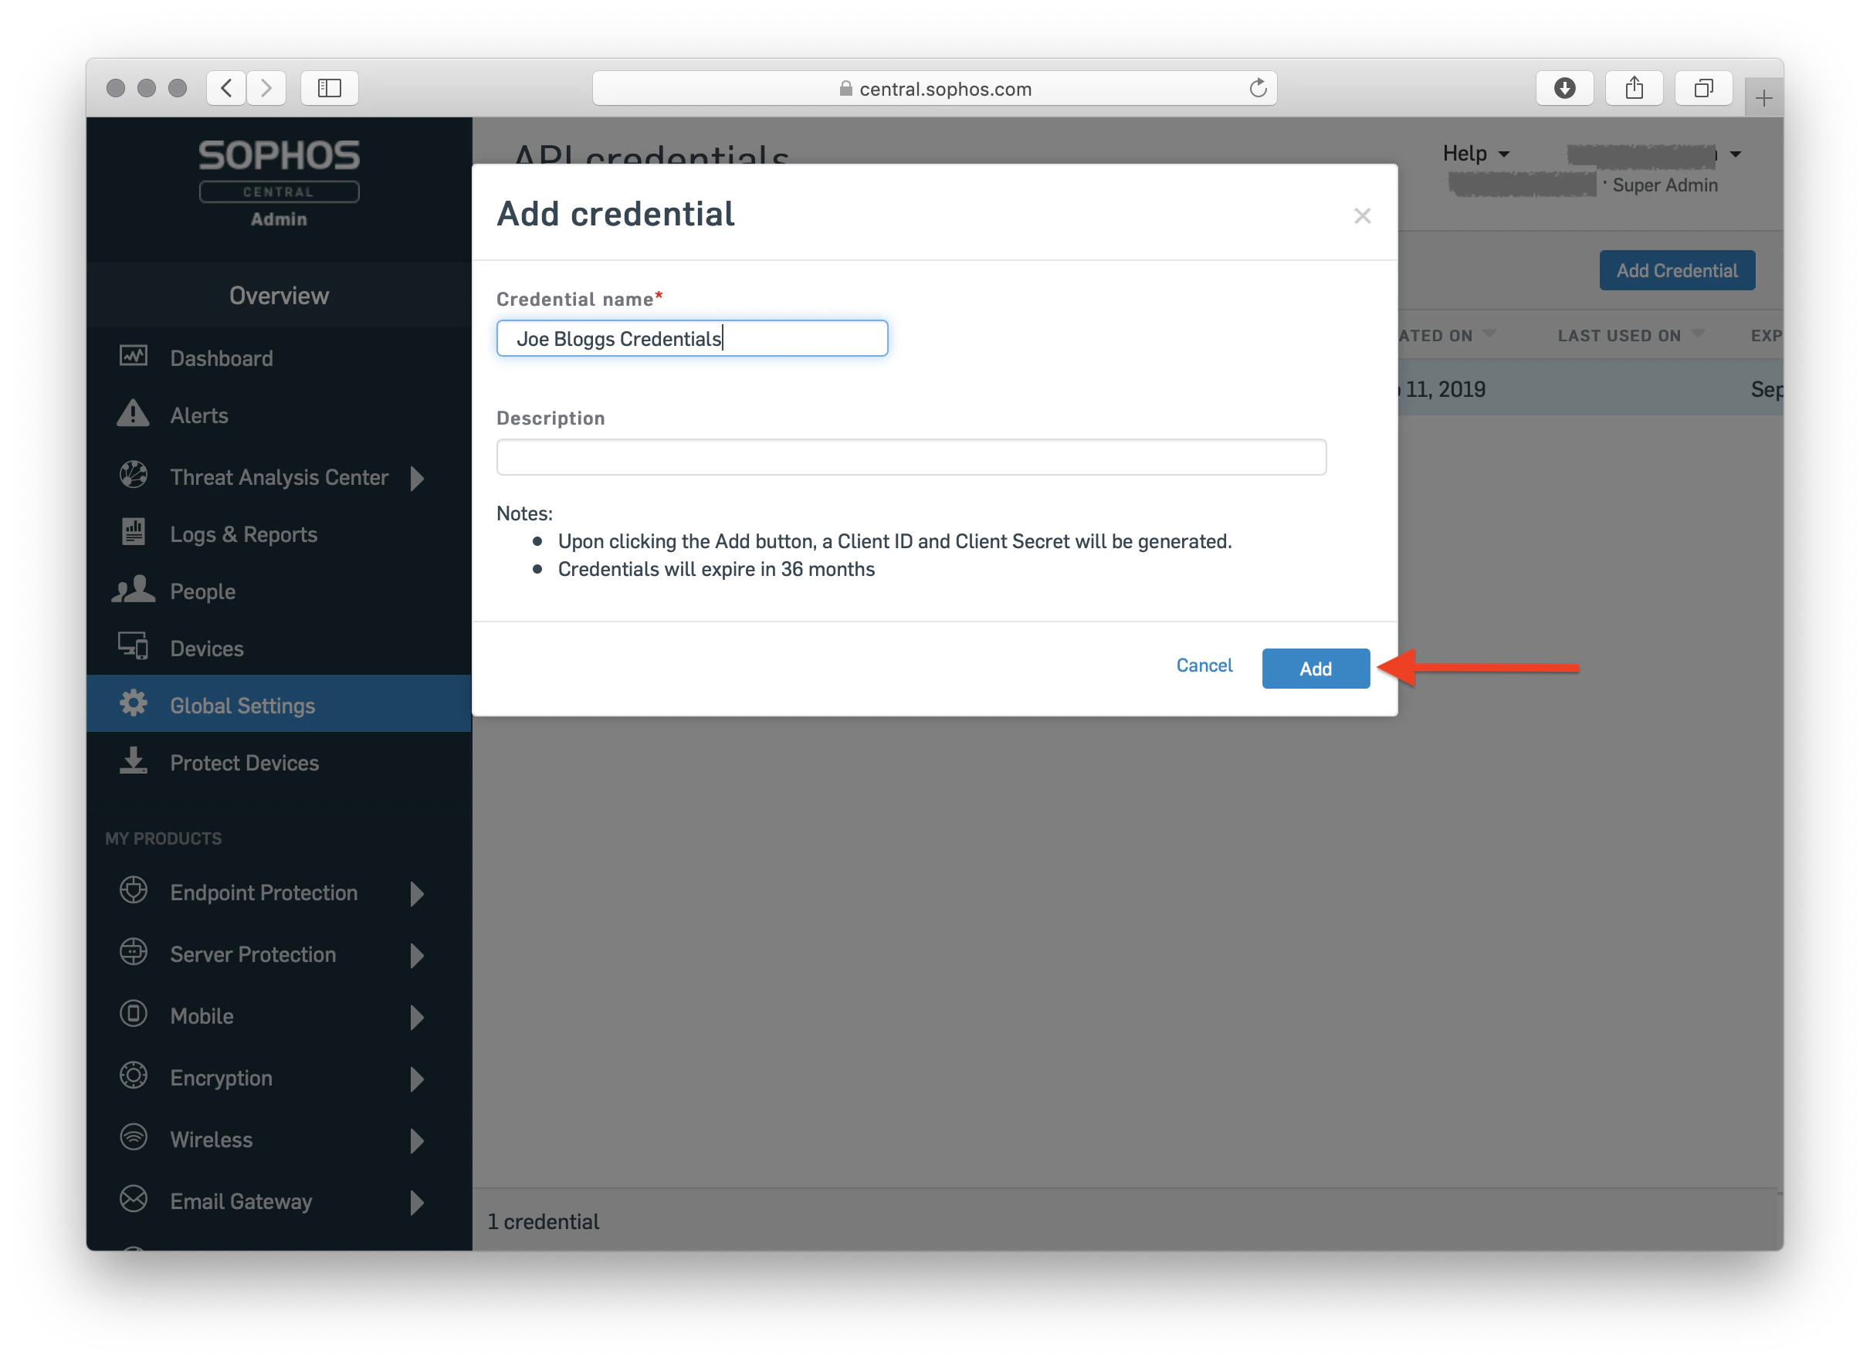Toggle the Safari sidebar button
The width and height of the screenshot is (1870, 1365).
point(329,89)
